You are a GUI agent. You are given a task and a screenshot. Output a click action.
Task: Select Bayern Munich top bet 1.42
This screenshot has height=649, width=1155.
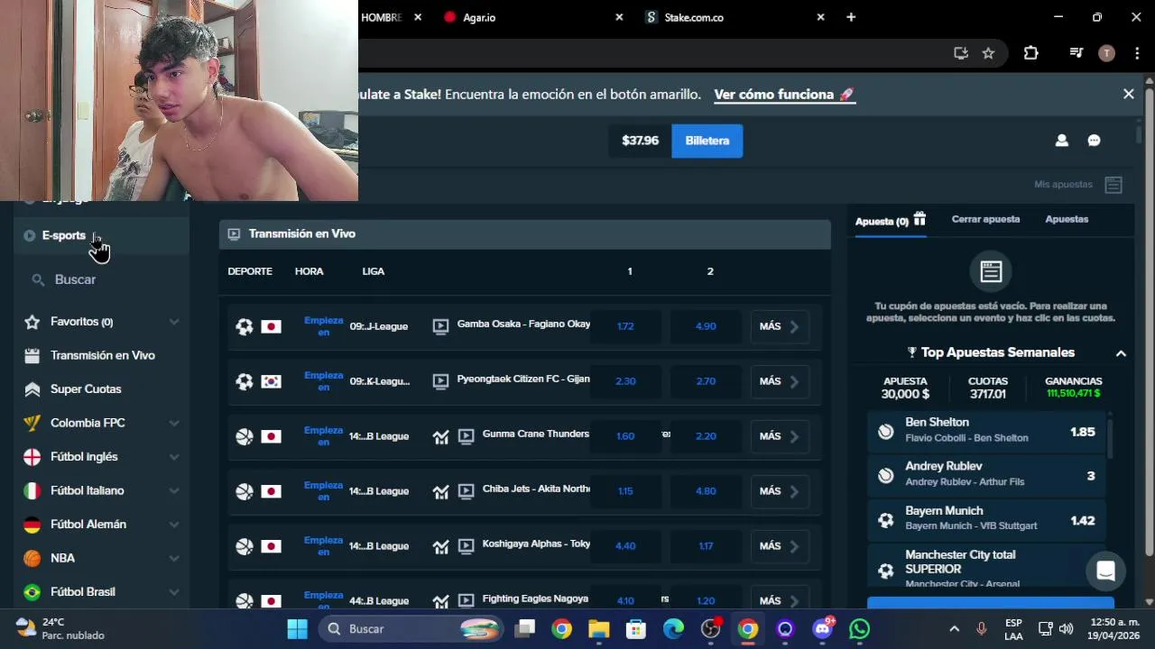987,520
